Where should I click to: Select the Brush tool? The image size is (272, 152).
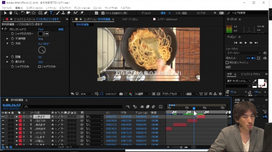tap(58, 13)
